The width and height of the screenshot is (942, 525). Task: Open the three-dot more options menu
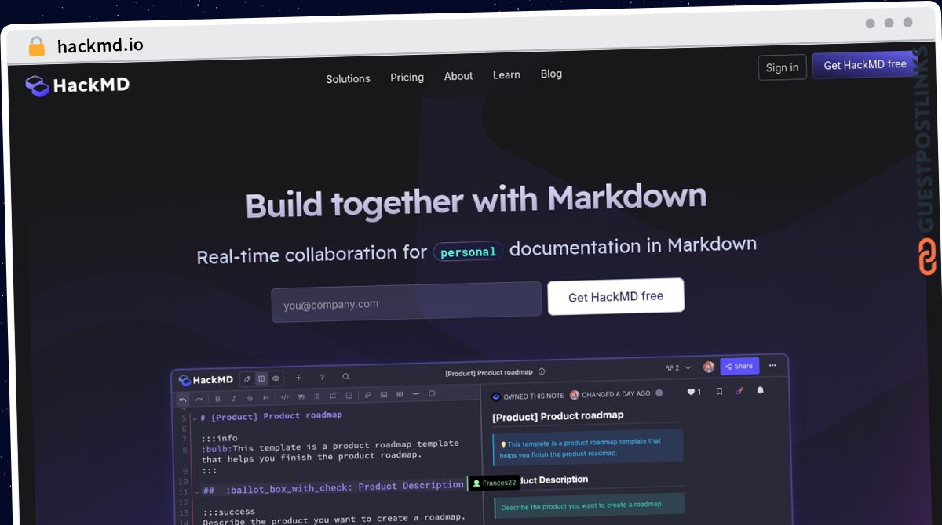(x=772, y=365)
